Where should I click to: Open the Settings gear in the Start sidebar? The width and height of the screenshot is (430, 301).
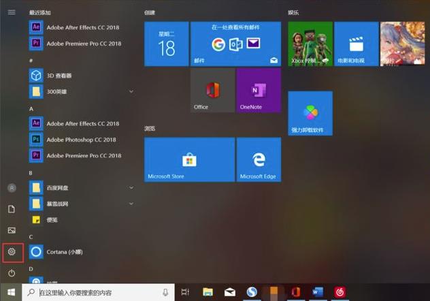pos(12,252)
